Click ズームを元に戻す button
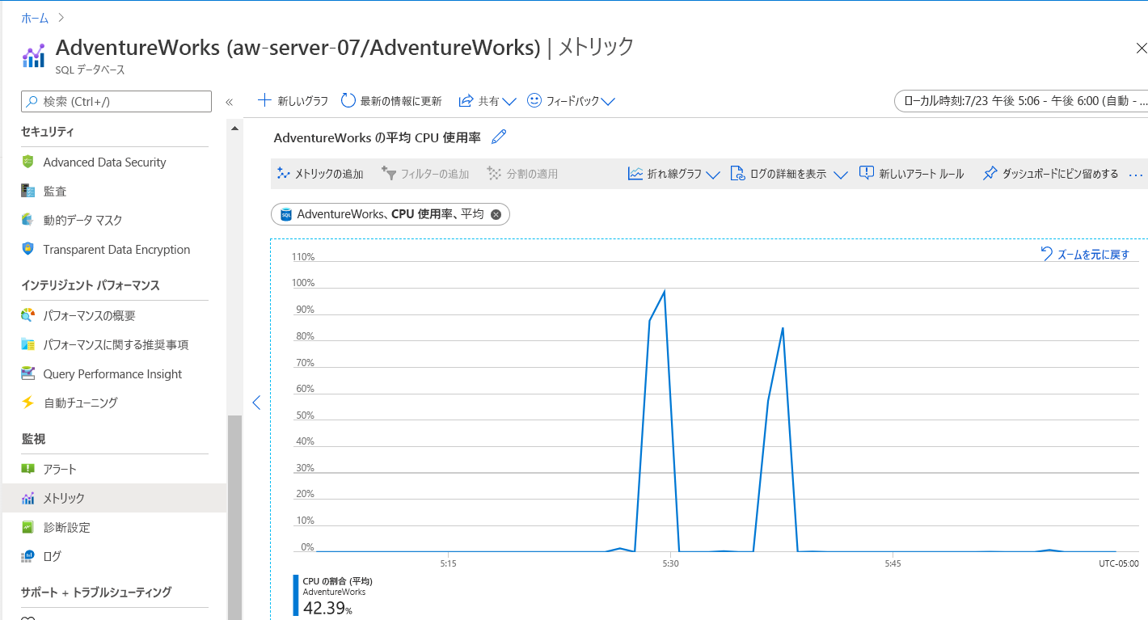 click(x=1085, y=254)
